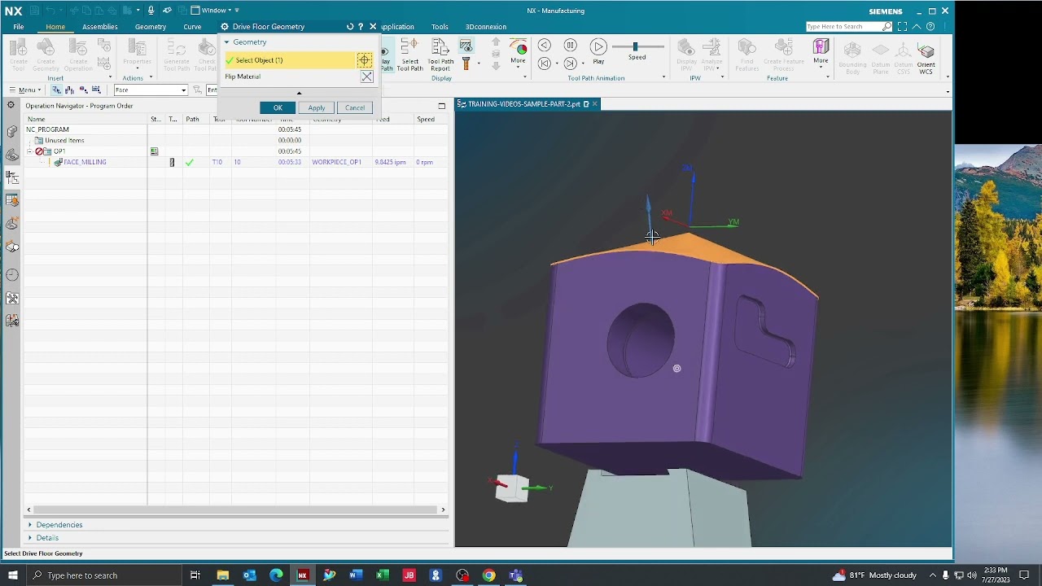Step backward in tool path animation
This screenshot has width=1042, height=586.
click(x=545, y=46)
